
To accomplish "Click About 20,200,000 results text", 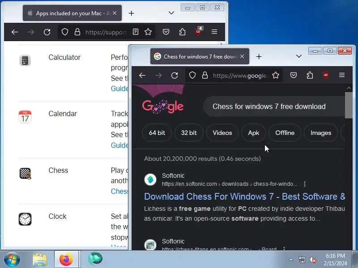I will click(x=202, y=159).
